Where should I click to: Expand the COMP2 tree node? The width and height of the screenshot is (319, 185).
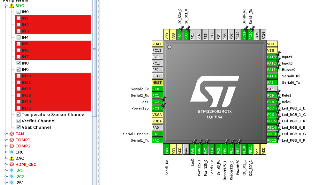click(6, 146)
